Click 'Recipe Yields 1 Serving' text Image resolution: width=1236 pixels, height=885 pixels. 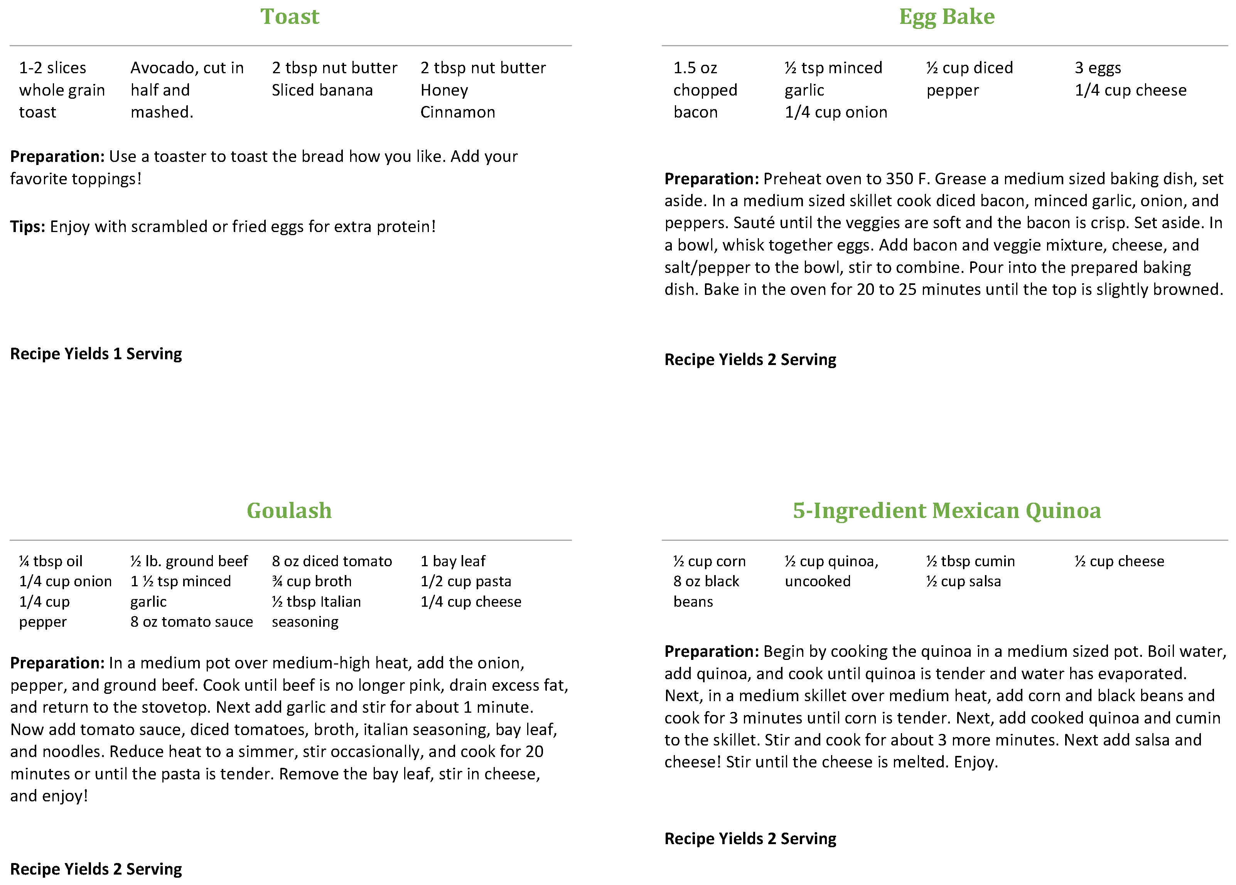click(x=96, y=354)
